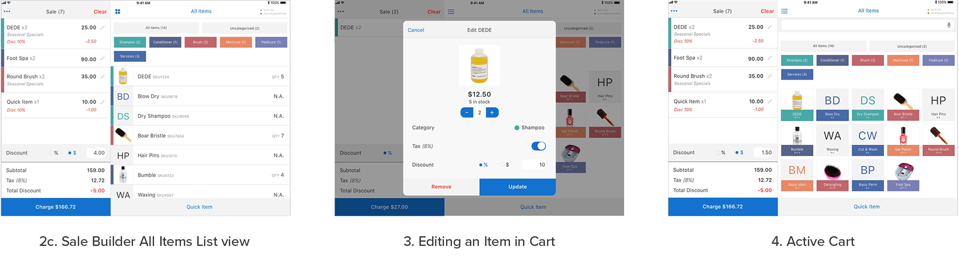This screenshot has height=261, width=959.
Task: Edit DEDE cart item pencil in list view screen
Action: point(102,27)
